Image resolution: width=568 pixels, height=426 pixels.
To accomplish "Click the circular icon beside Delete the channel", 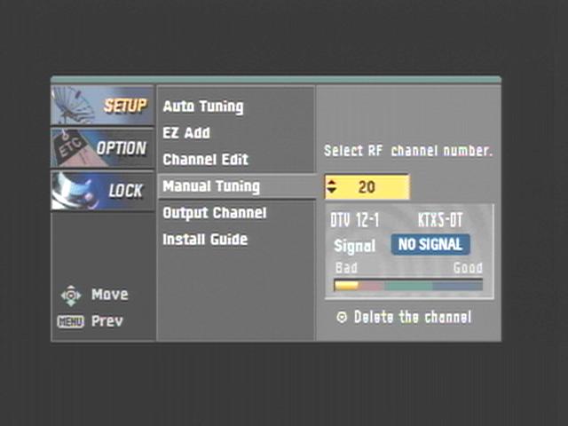I will (341, 318).
